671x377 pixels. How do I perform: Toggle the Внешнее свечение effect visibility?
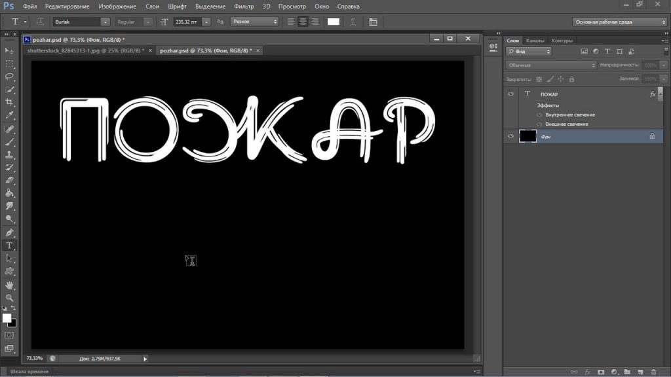click(x=539, y=124)
